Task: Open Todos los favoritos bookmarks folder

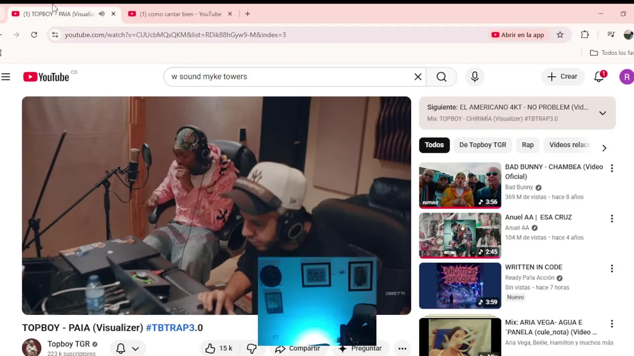Action: [x=612, y=53]
